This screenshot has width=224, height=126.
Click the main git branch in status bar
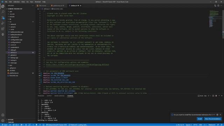coord(5,125)
